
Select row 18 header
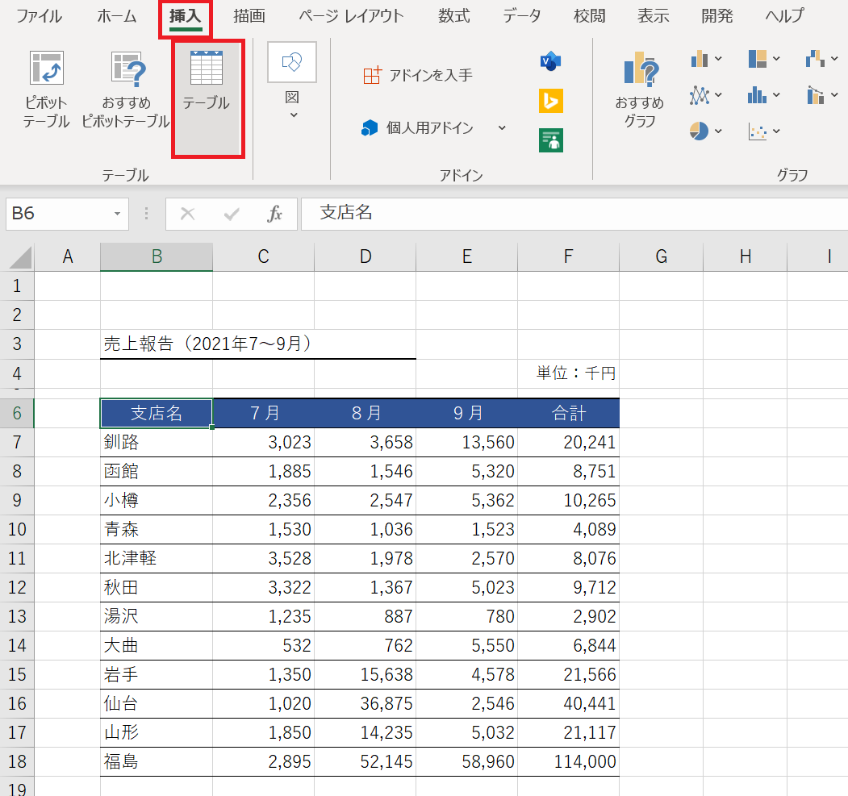(17, 762)
